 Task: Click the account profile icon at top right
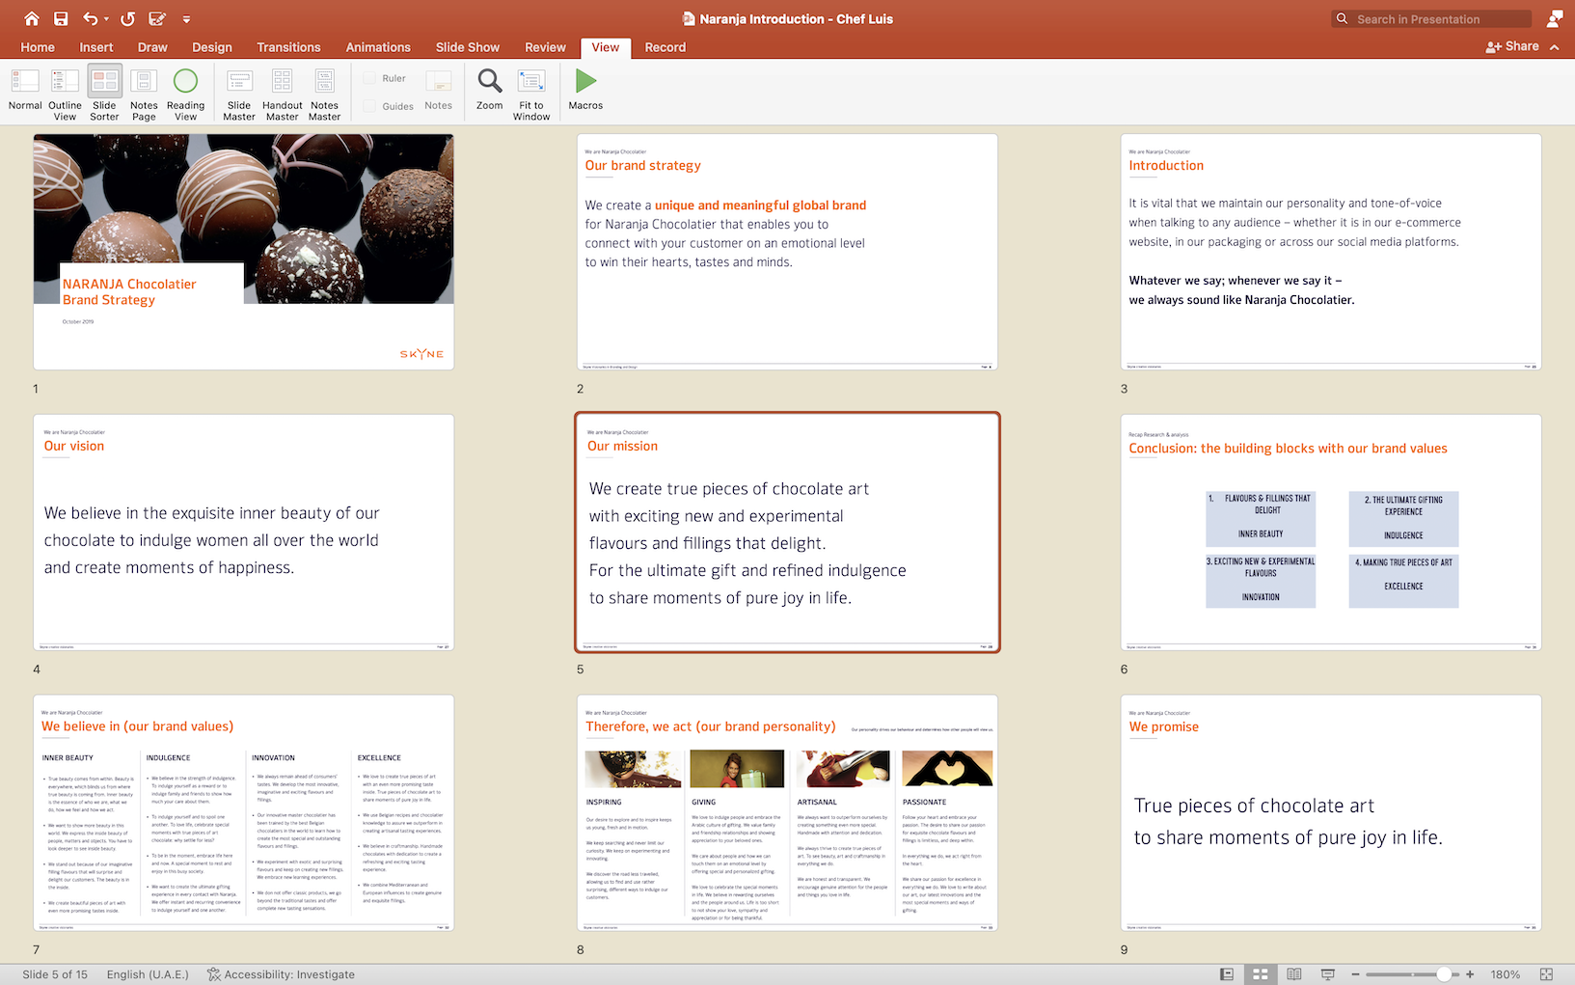tap(1555, 18)
